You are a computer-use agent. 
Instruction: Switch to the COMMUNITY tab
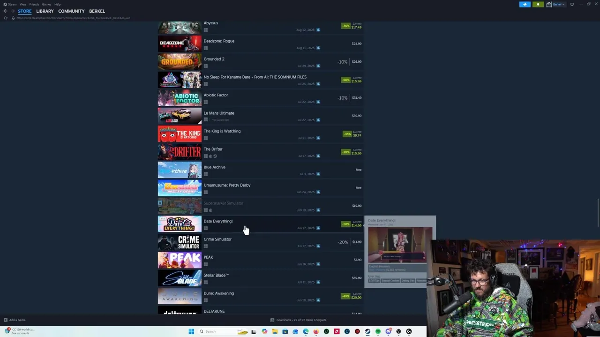(71, 11)
